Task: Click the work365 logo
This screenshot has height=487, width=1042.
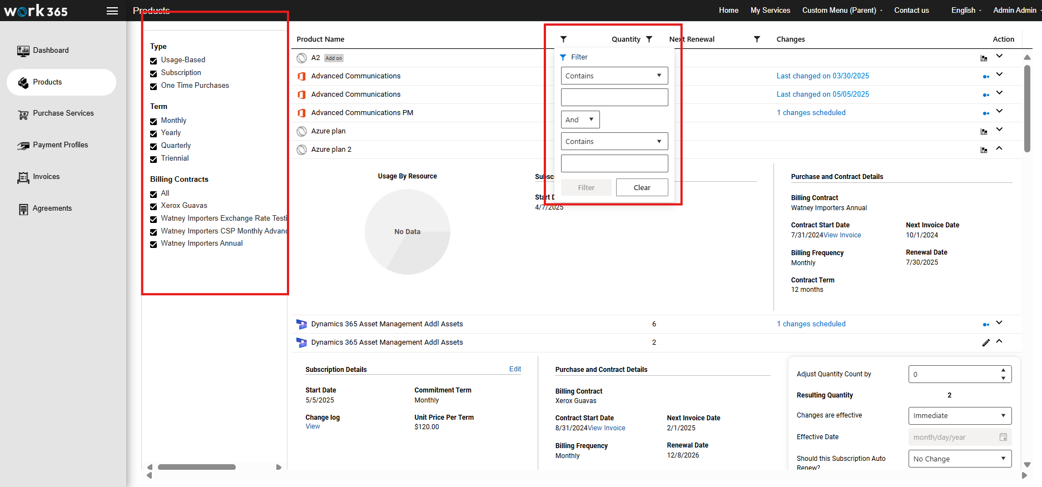Action: click(x=36, y=11)
